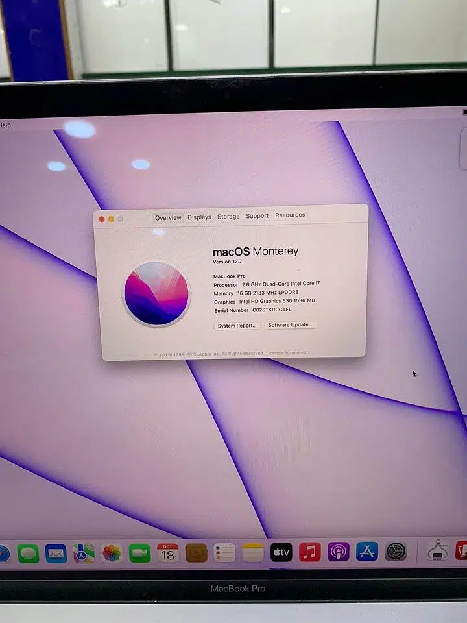Screen dimensions: 467x623
Task: Click serial number C02STKRCGTFL
Action: (x=272, y=310)
